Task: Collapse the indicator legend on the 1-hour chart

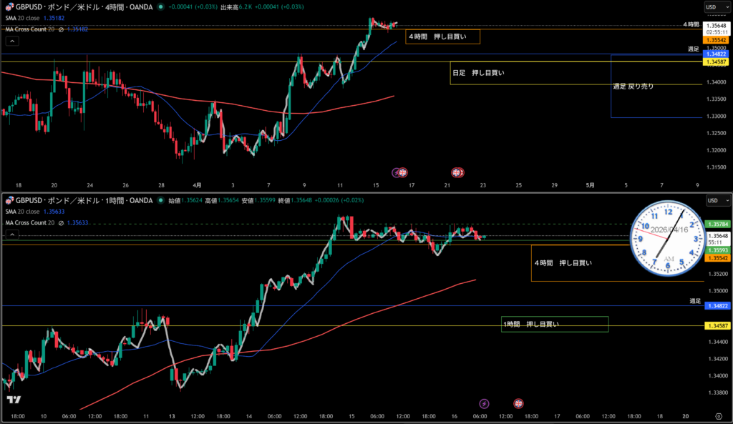Action: coord(11,235)
